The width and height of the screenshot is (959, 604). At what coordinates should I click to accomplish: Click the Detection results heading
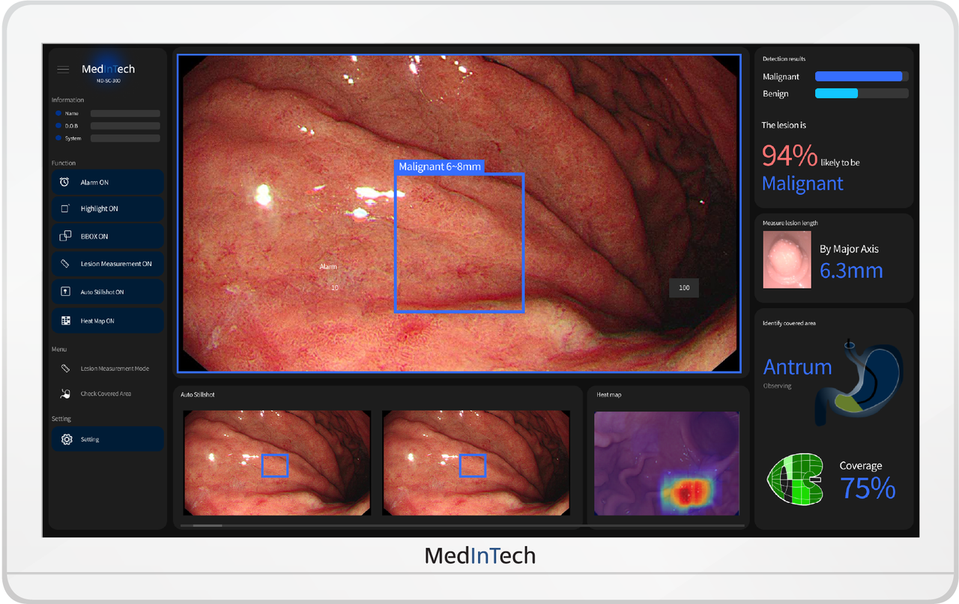(784, 58)
